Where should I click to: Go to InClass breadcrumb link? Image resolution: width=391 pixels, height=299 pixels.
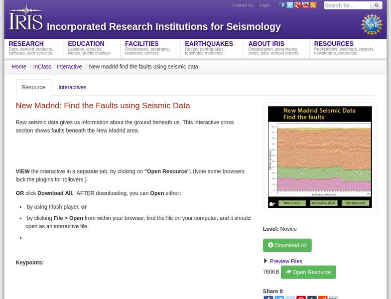click(42, 67)
